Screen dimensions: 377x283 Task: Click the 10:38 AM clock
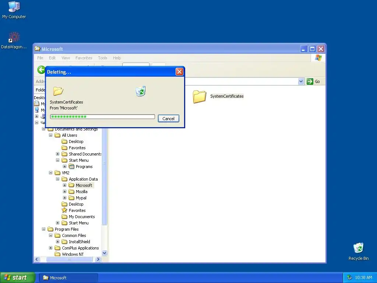pyautogui.click(x=363, y=278)
